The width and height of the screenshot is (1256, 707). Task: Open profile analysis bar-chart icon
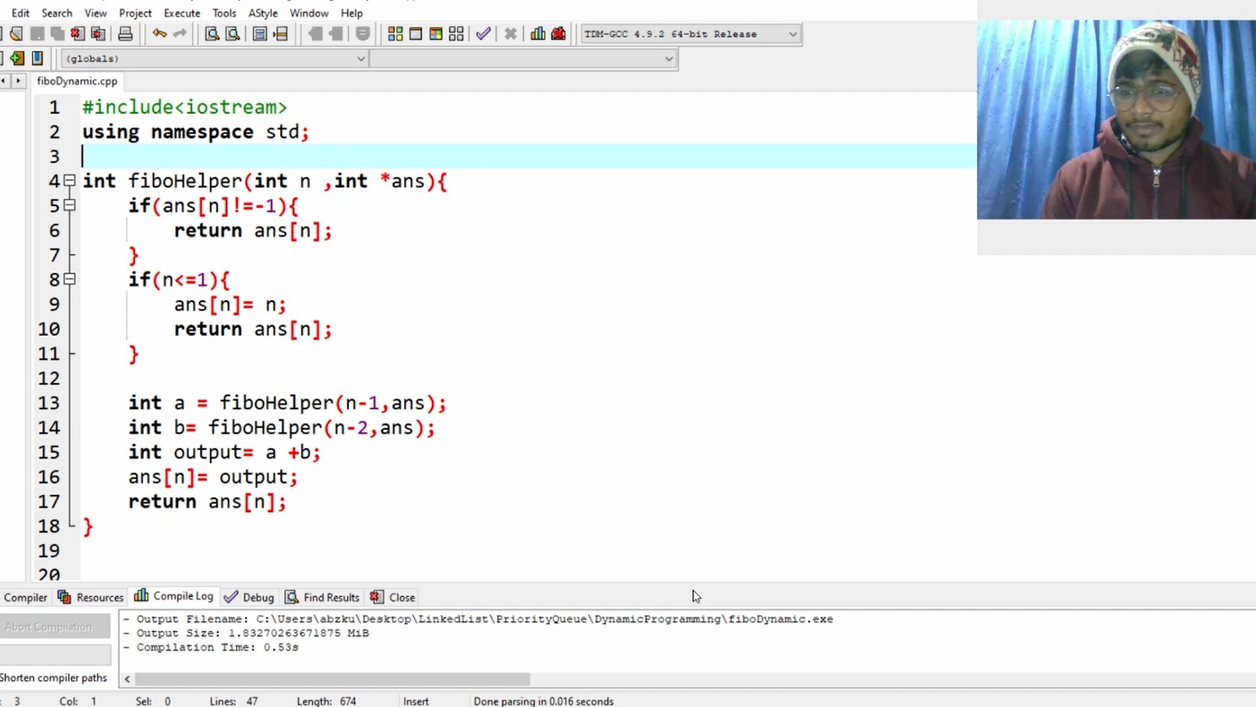pos(538,34)
